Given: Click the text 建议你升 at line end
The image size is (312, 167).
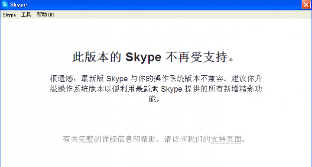Looking at the screenshot, I should (247, 79).
